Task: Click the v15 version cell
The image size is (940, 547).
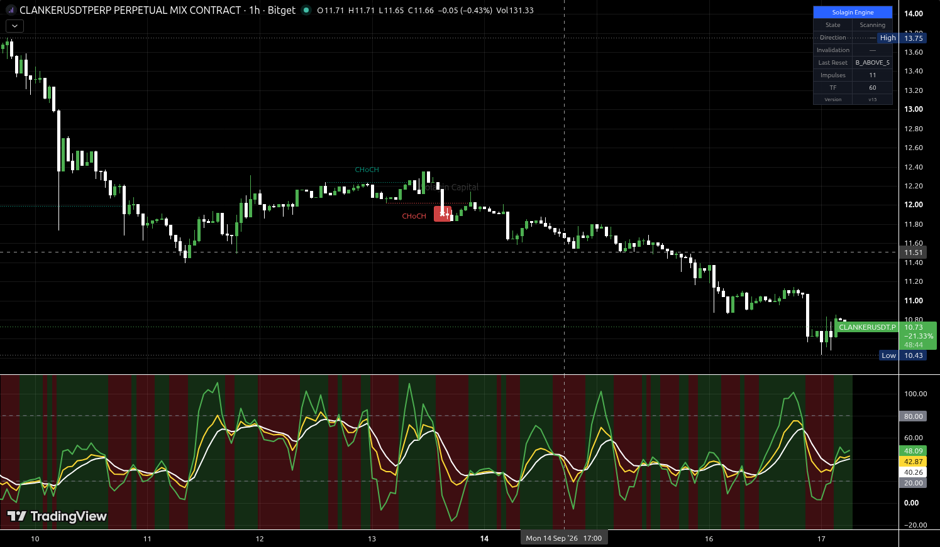Action: (872, 100)
